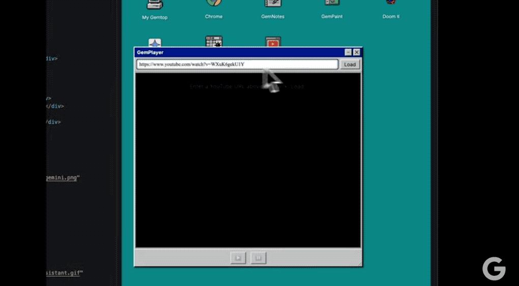
Task: Open the grid-with-mine icon under Chrome
Action: (x=214, y=41)
